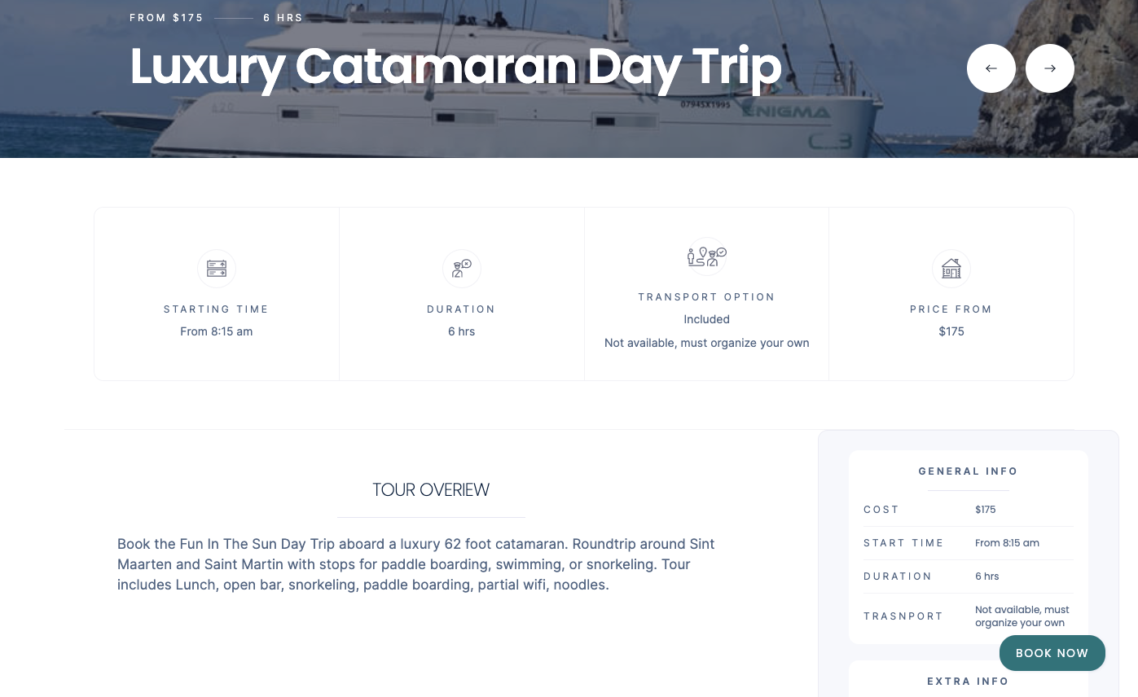Click the COST row showing $175
Screen dimensions: 1138x697
point(968,509)
